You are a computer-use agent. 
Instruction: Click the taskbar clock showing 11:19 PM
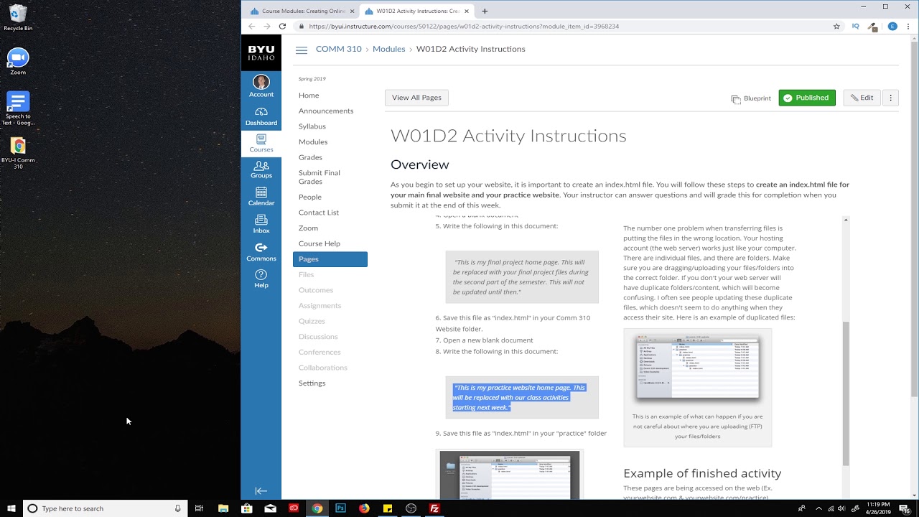[x=878, y=508]
